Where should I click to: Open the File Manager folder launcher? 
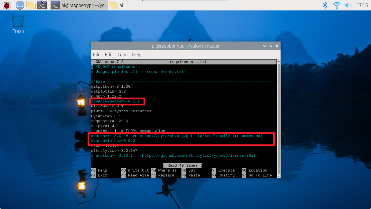31,5
